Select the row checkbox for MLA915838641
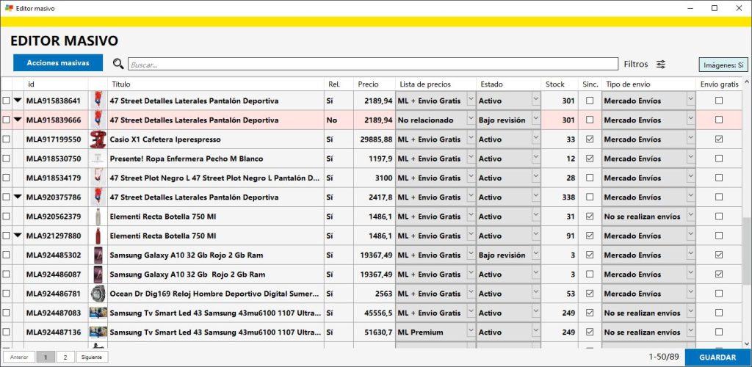752x367 pixels. [6, 101]
